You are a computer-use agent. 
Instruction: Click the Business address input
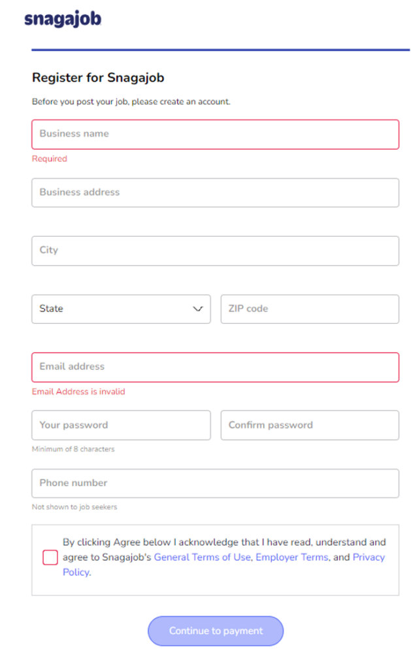(x=215, y=193)
